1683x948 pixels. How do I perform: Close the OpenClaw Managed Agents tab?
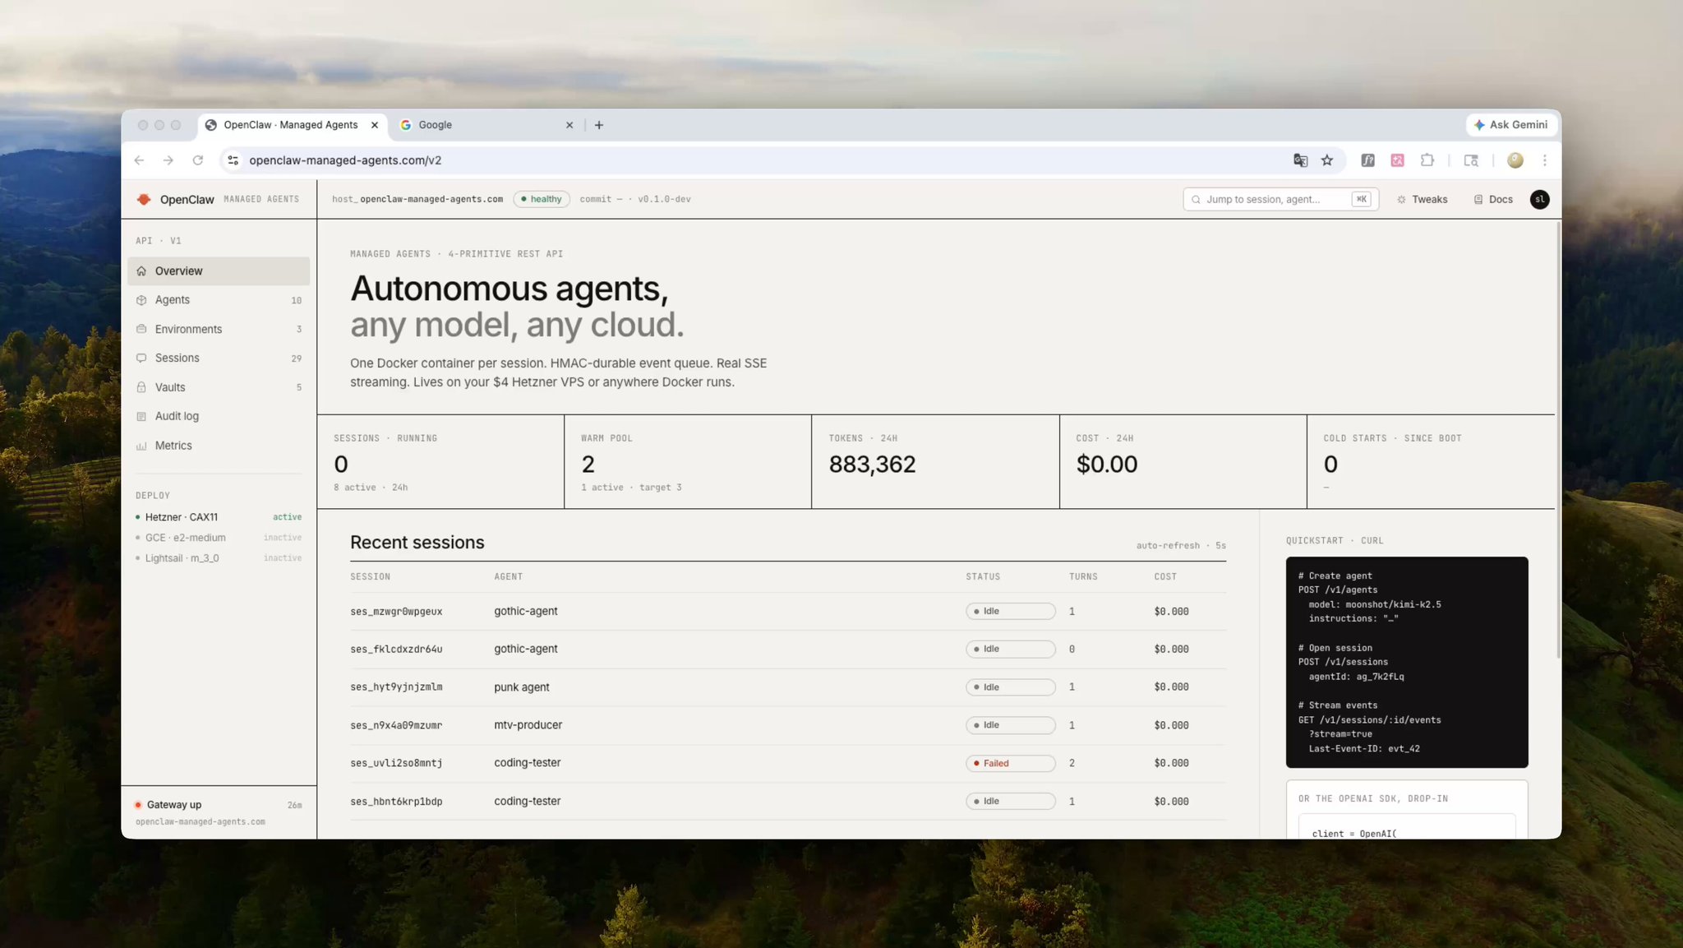375,125
